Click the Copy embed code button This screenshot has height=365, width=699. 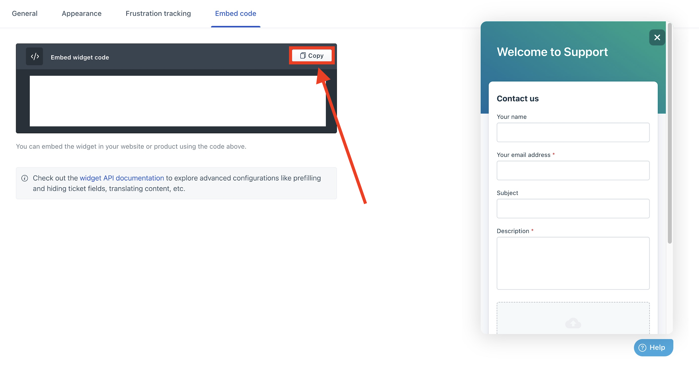(x=312, y=56)
